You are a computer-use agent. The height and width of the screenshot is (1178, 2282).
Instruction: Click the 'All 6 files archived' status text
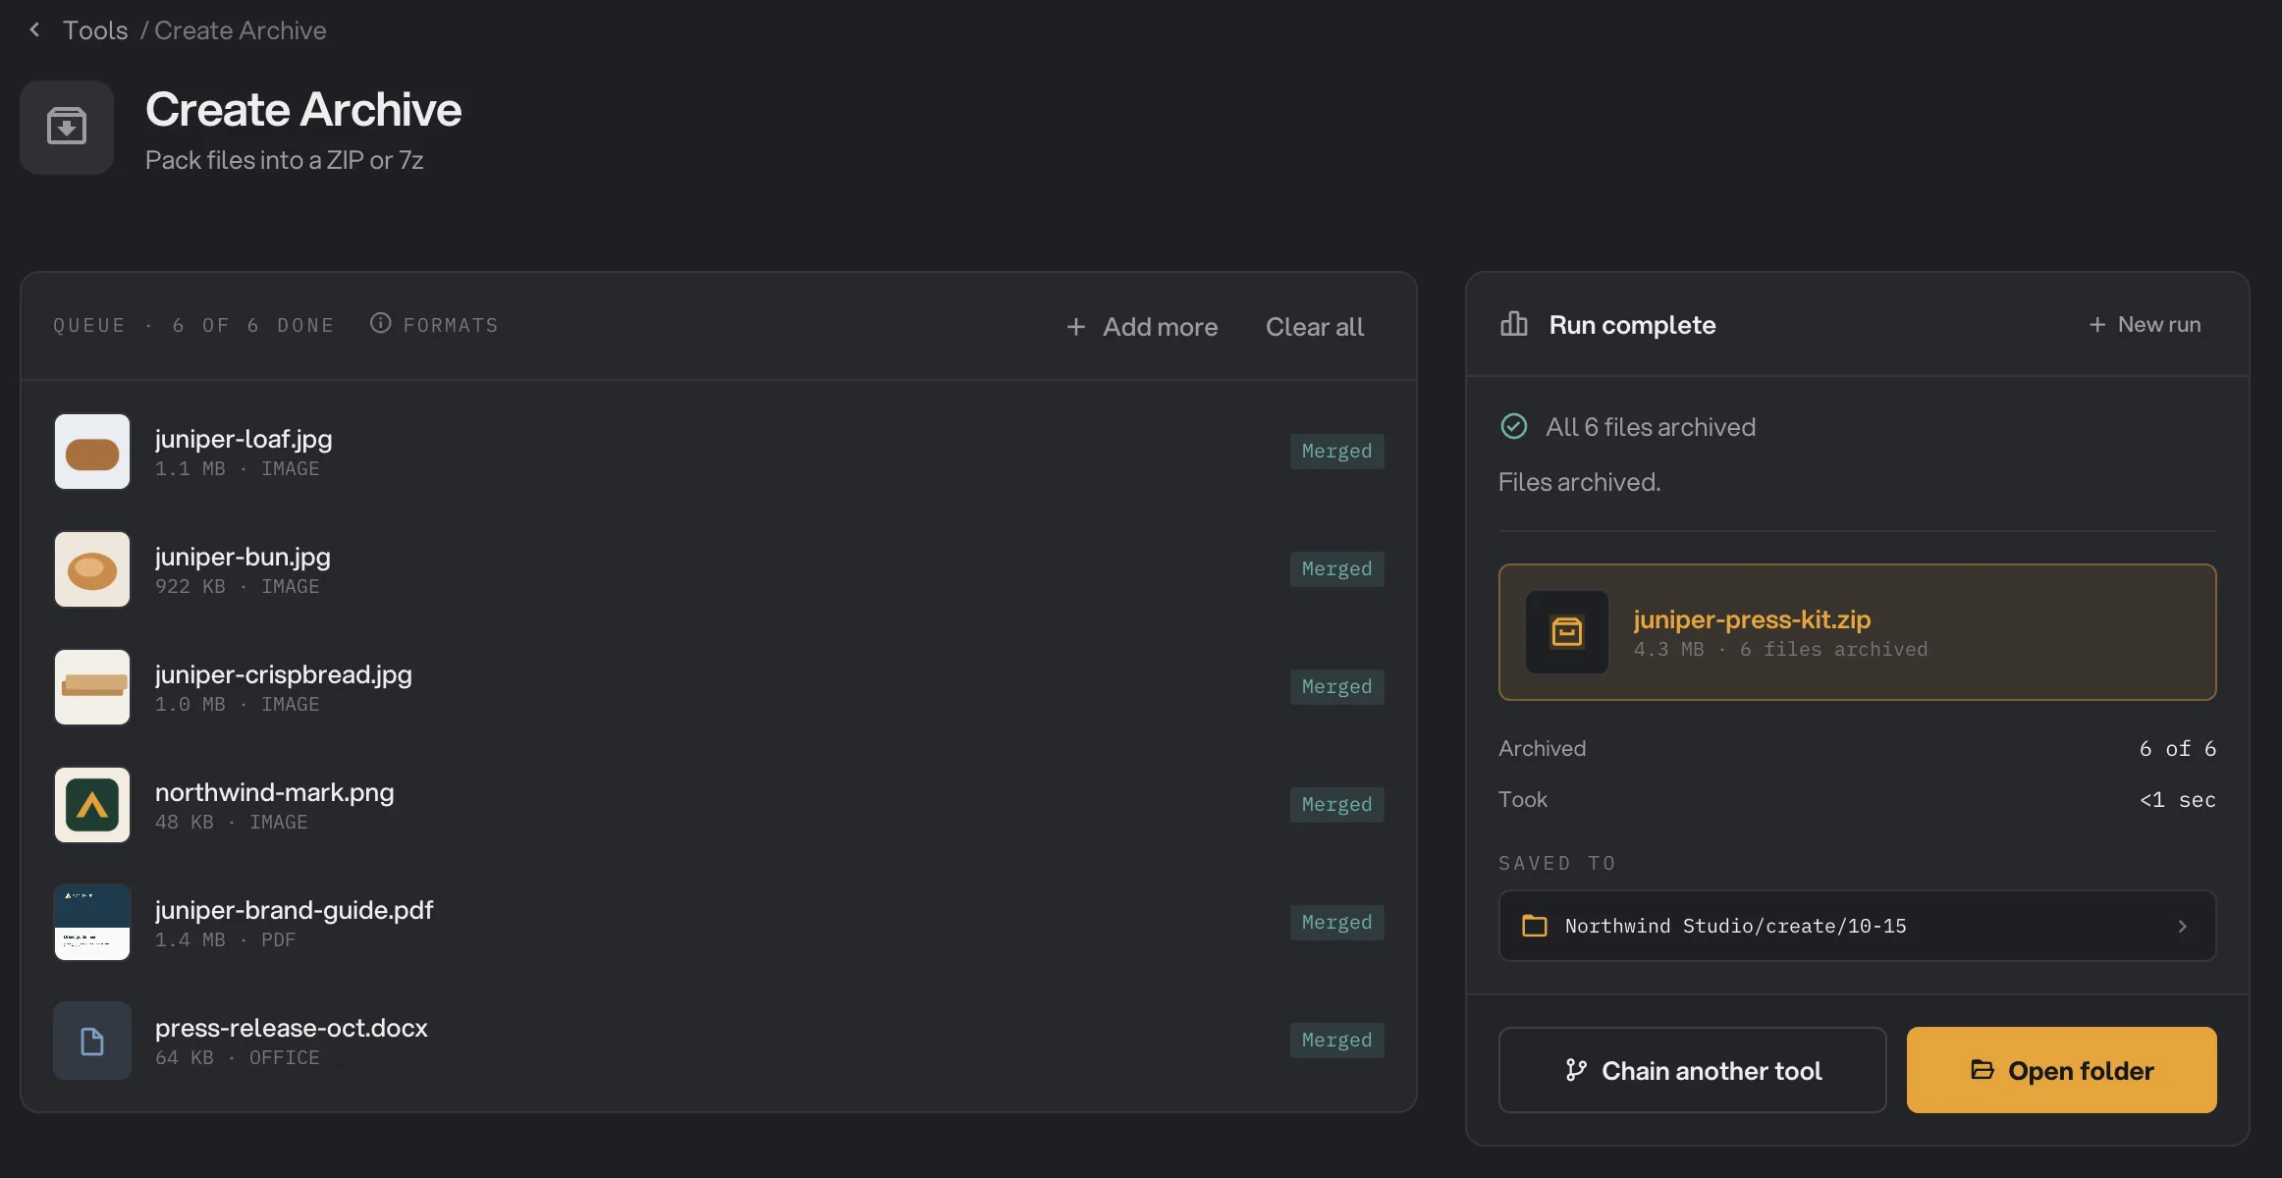point(1651,427)
